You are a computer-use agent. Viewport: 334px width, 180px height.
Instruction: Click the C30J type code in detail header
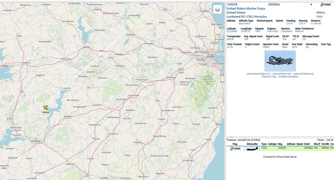click(319, 17)
